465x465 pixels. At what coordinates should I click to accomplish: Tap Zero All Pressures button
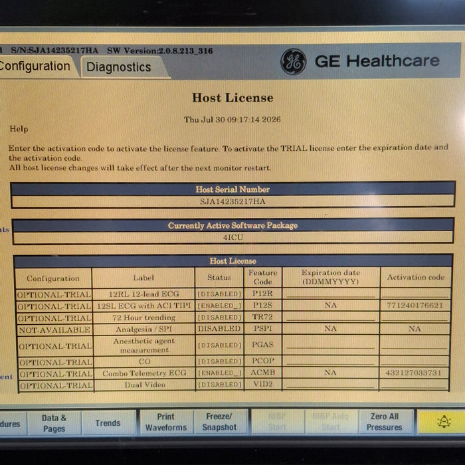[385, 422]
